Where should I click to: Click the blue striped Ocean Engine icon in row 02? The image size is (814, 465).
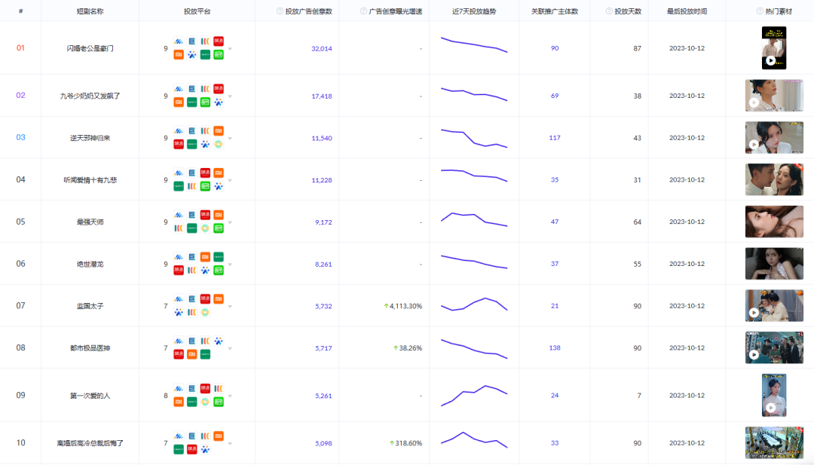[x=179, y=89]
